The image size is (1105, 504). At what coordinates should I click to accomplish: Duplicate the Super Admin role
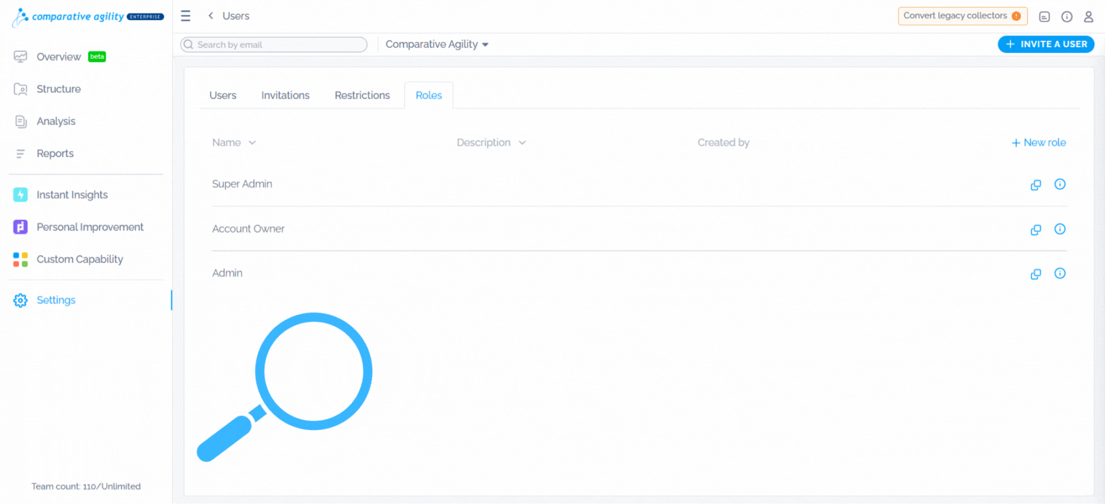click(x=1036, y=185)
